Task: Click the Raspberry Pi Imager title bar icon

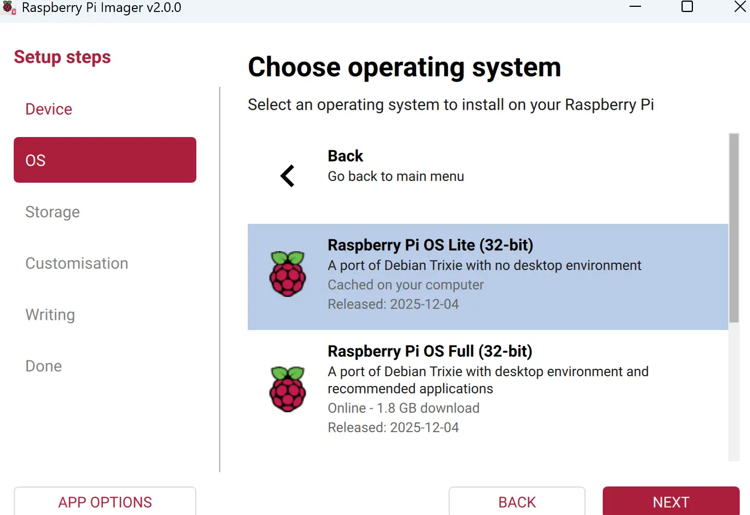Action: (9, 8)
